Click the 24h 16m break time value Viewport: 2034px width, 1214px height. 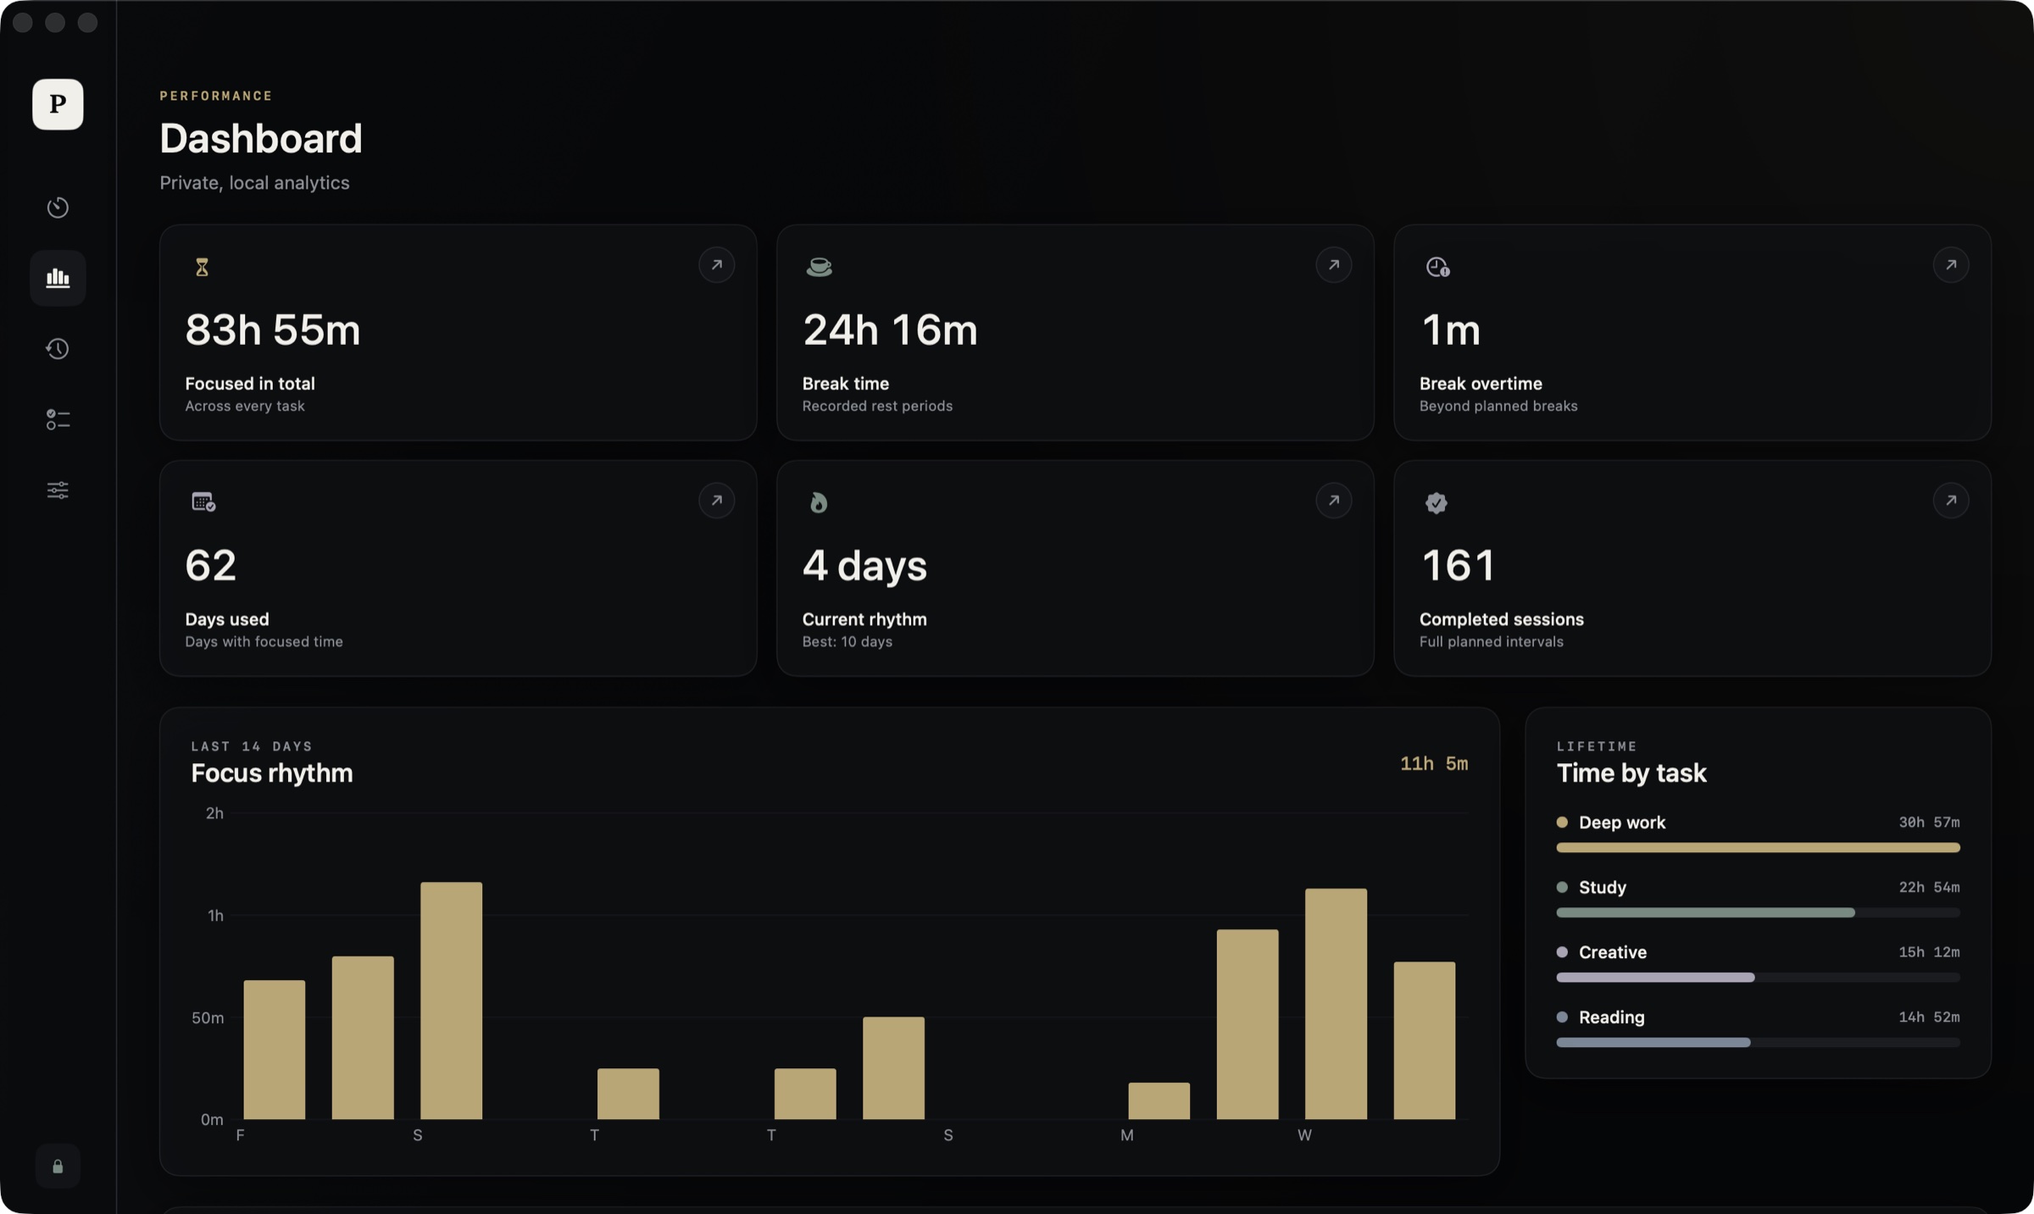coord(890,330)
